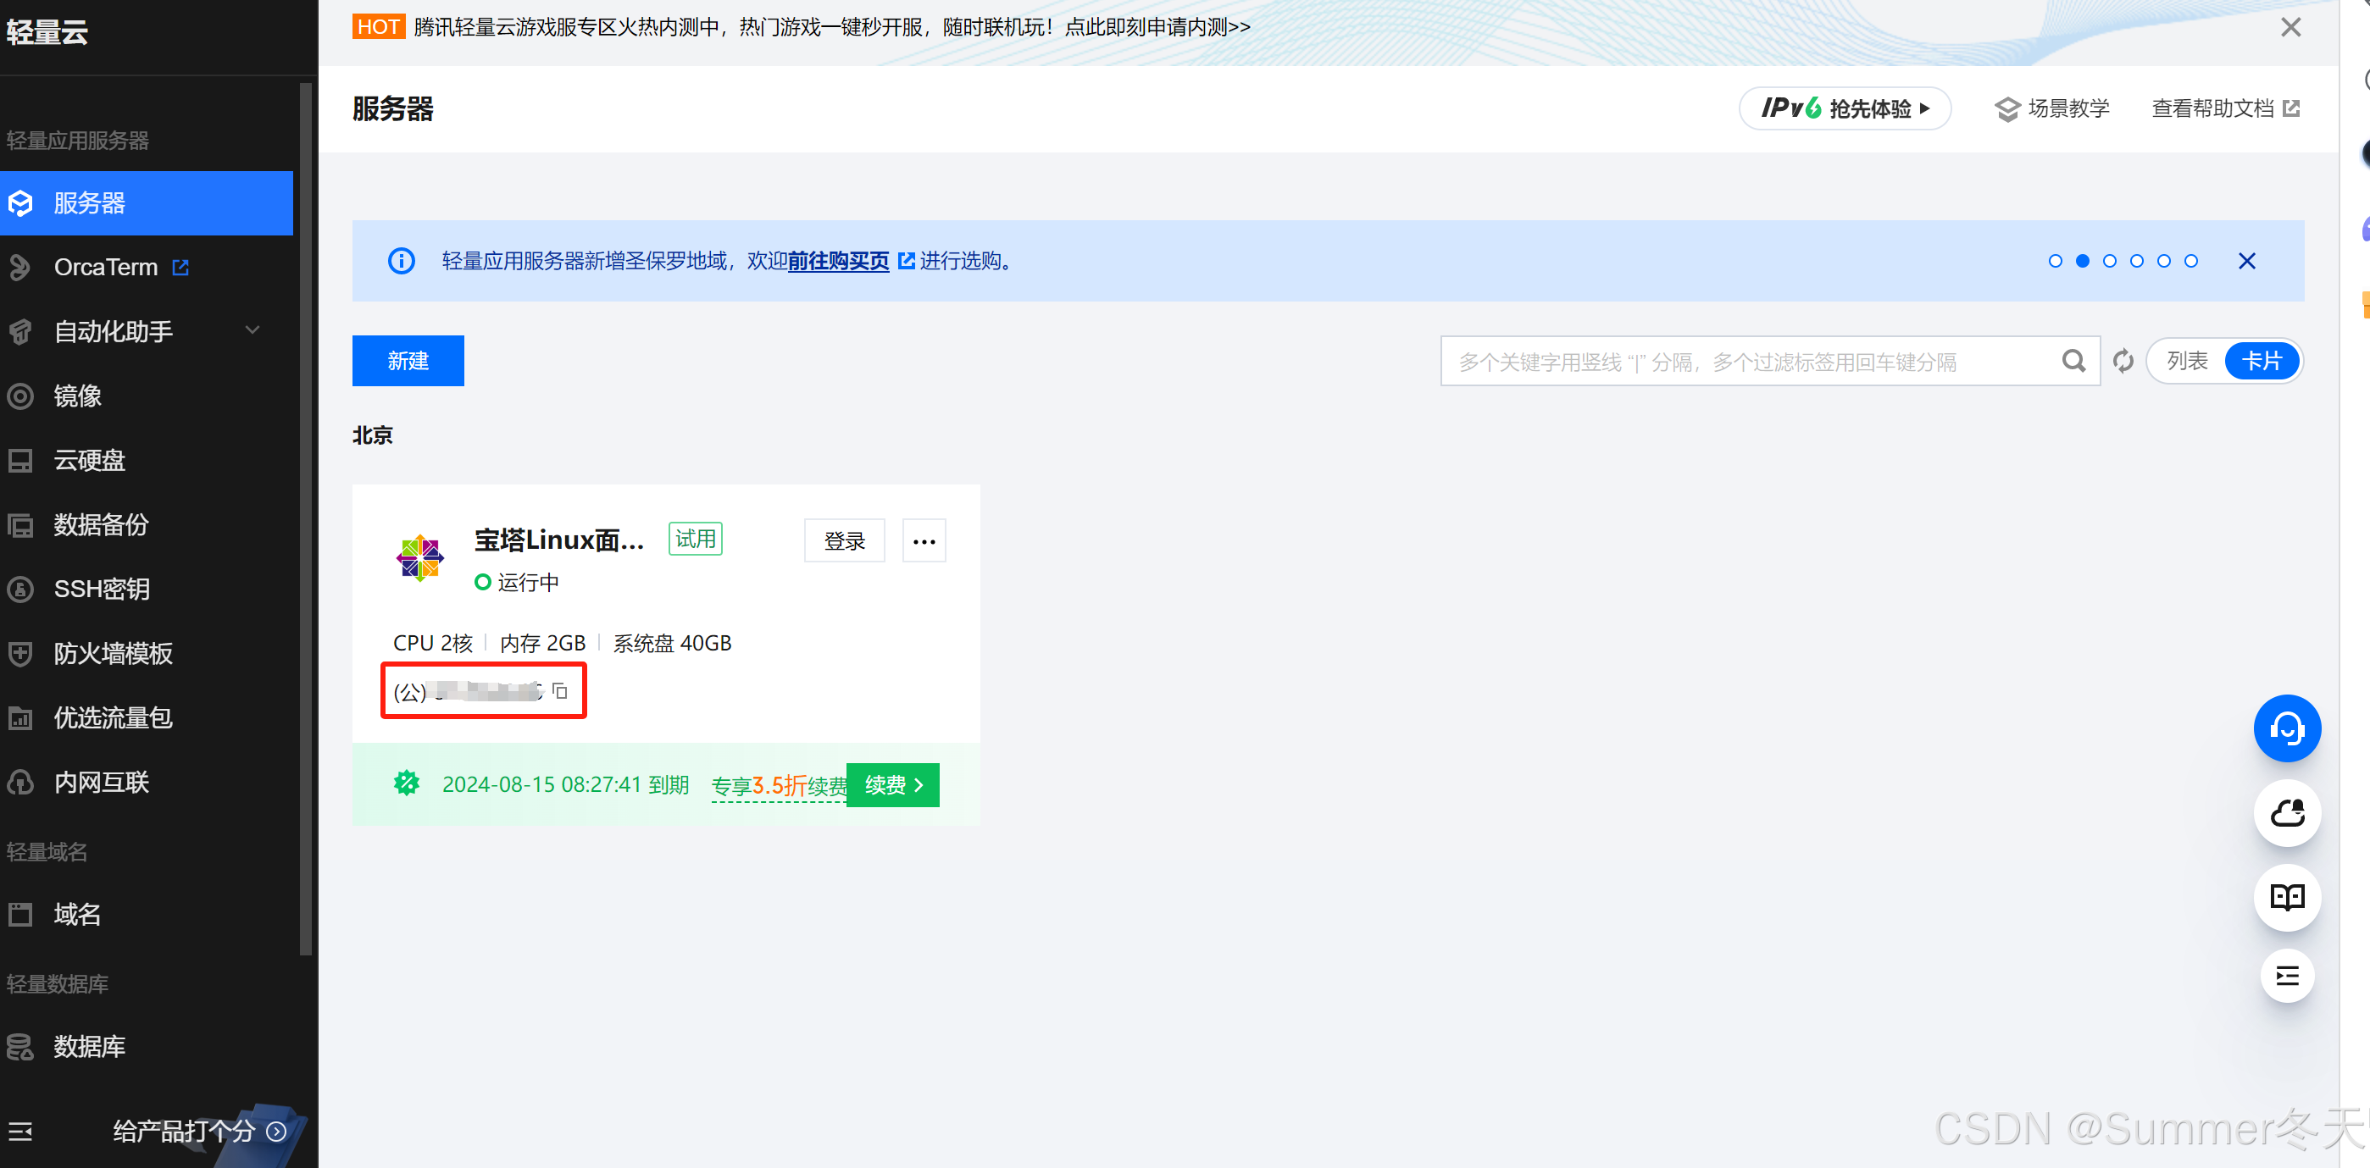2370x1168 pixels.
Task: Click the SSH密钥 lock icon
Action: 20,589
